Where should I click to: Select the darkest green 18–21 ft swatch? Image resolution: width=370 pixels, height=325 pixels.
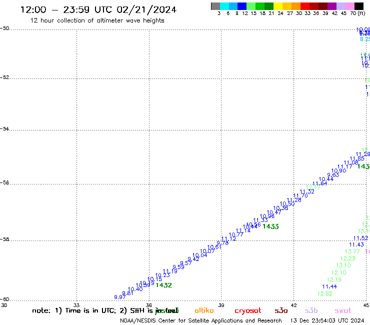coord(269,6)
